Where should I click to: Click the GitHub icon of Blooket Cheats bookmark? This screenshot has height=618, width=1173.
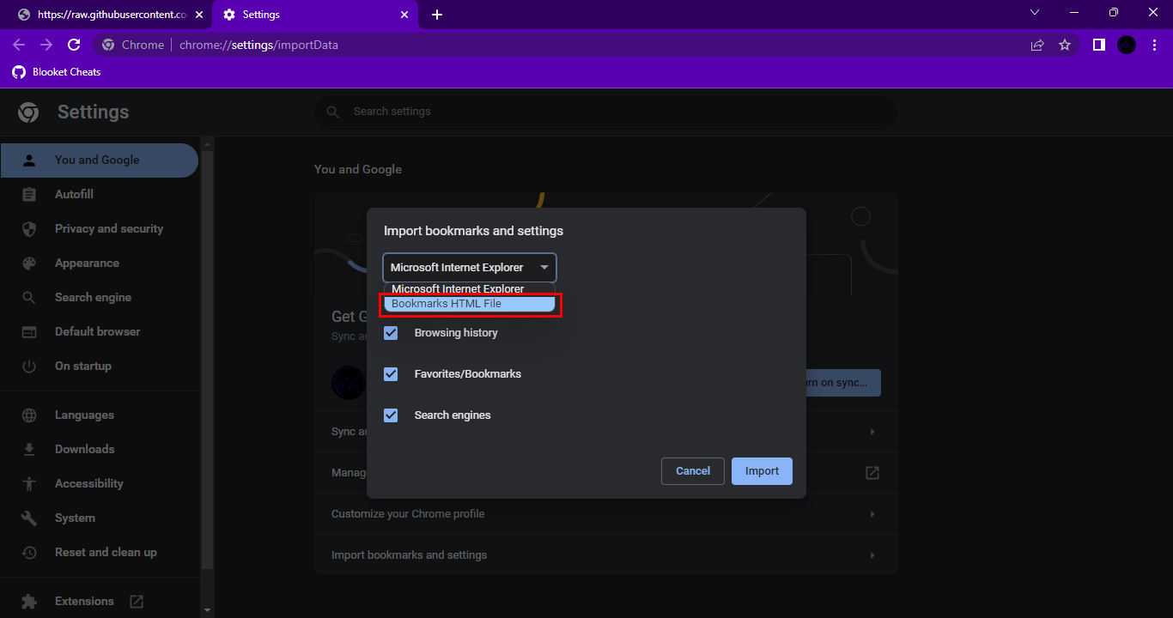(19, 72)
